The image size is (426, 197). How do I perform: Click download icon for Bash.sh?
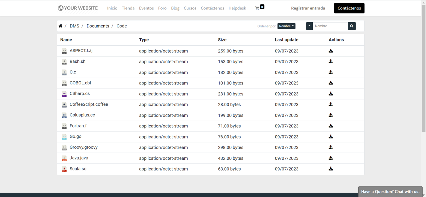coord(331,62)
